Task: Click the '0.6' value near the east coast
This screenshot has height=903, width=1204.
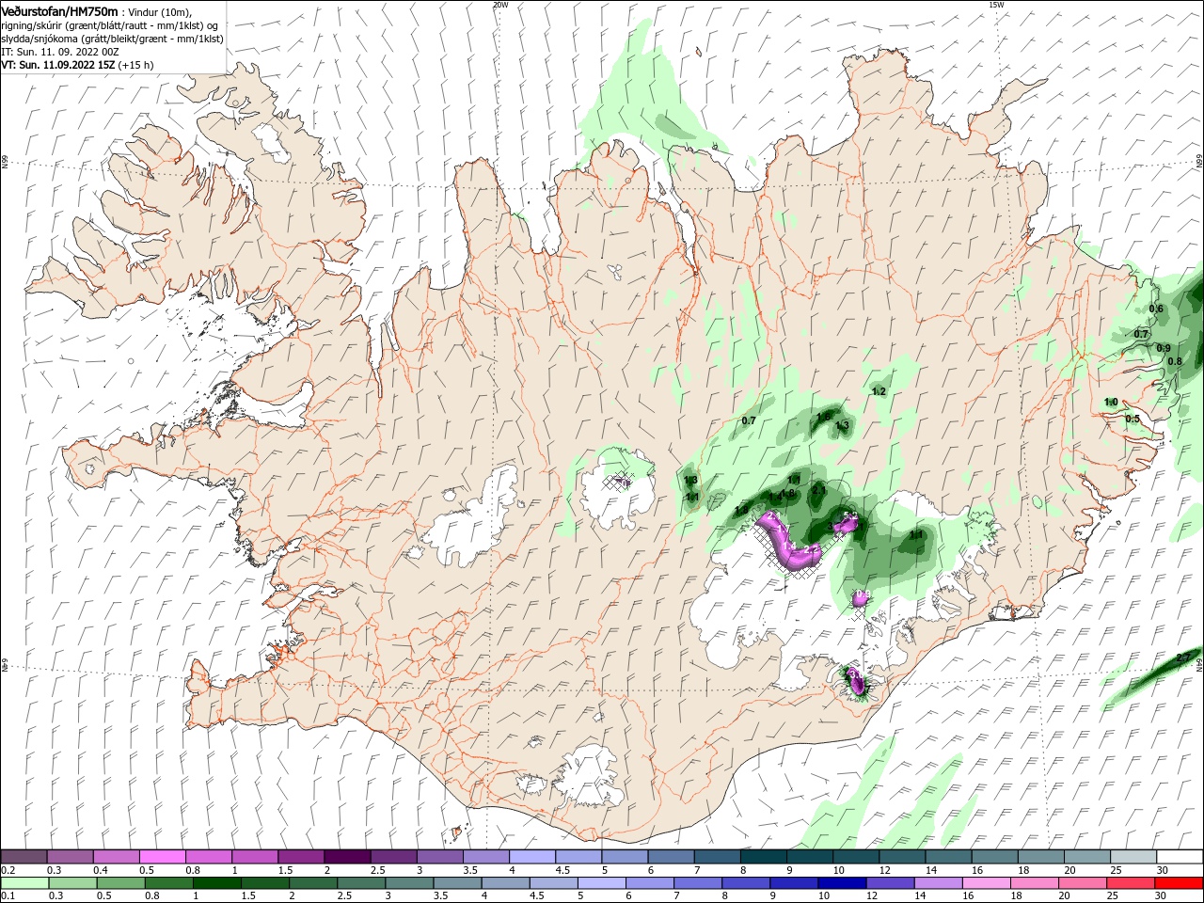Action: point(1156,309)
